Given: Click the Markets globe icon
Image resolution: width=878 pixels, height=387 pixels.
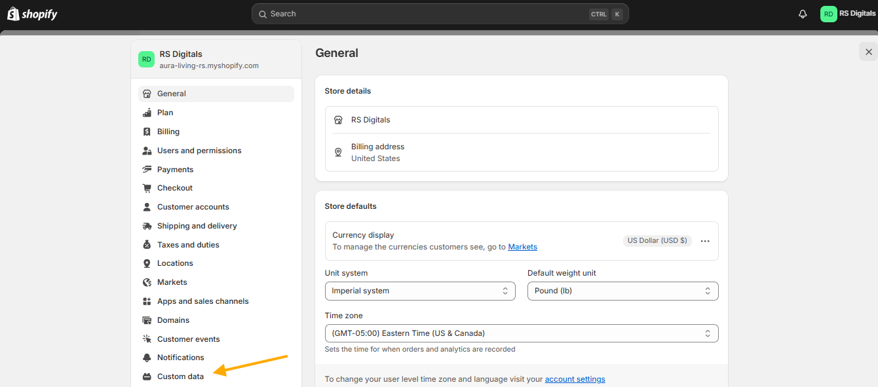Looking at the screenshot, I should tap(147, 282).
